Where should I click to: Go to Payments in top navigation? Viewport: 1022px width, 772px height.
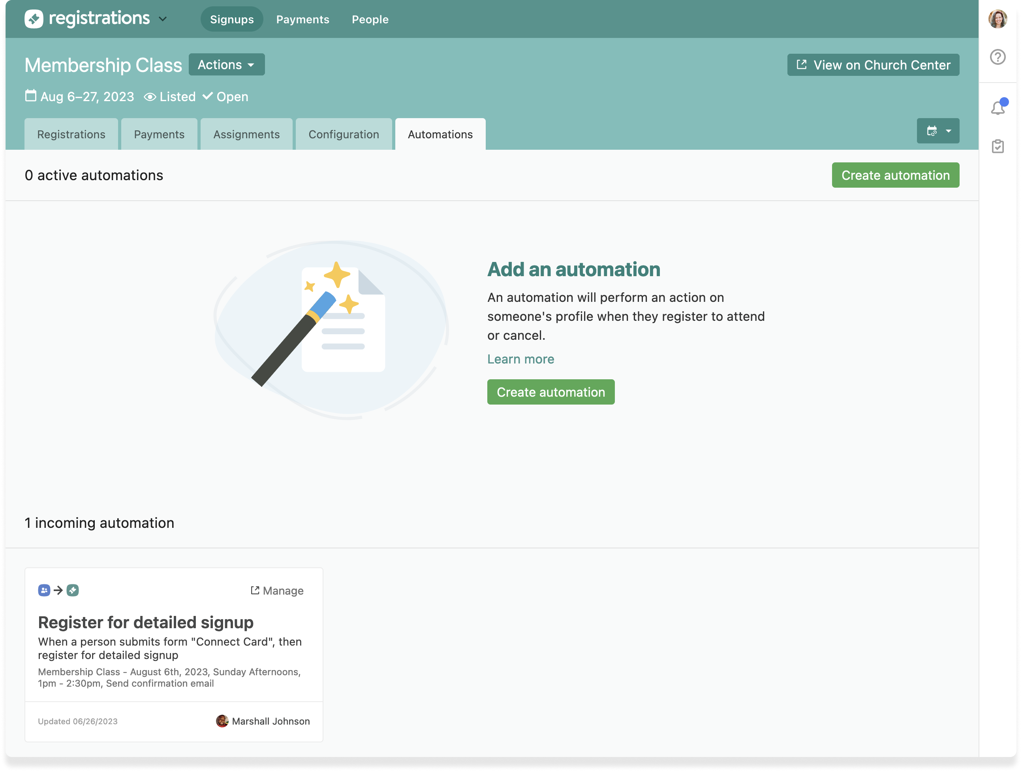click(302, 19)
